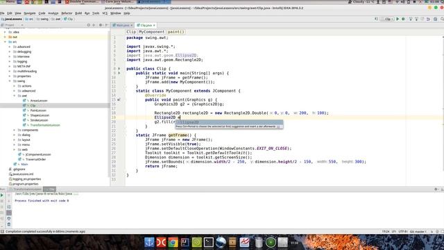The height and width of the screenshot is (250, 444).
Task: Open the terminal icon in the dock
Action: (x=208, y=242)
